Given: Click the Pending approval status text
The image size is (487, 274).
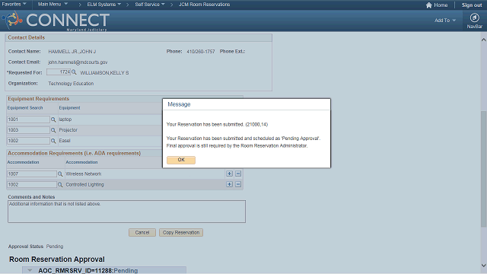Looking at the screenshot, I should 55,247.
